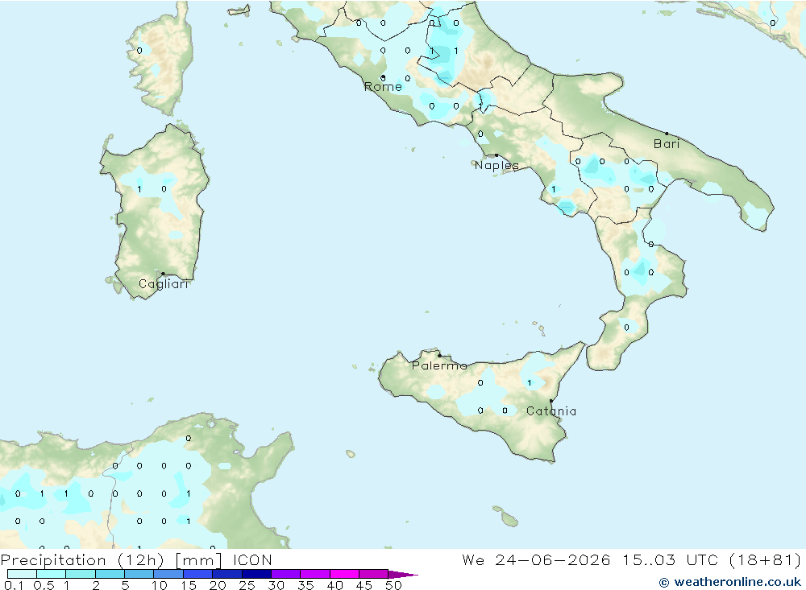Select the 40–45 mm legend color swatch
This screenshot has width=806, height=590.
(x=344, y=574)
